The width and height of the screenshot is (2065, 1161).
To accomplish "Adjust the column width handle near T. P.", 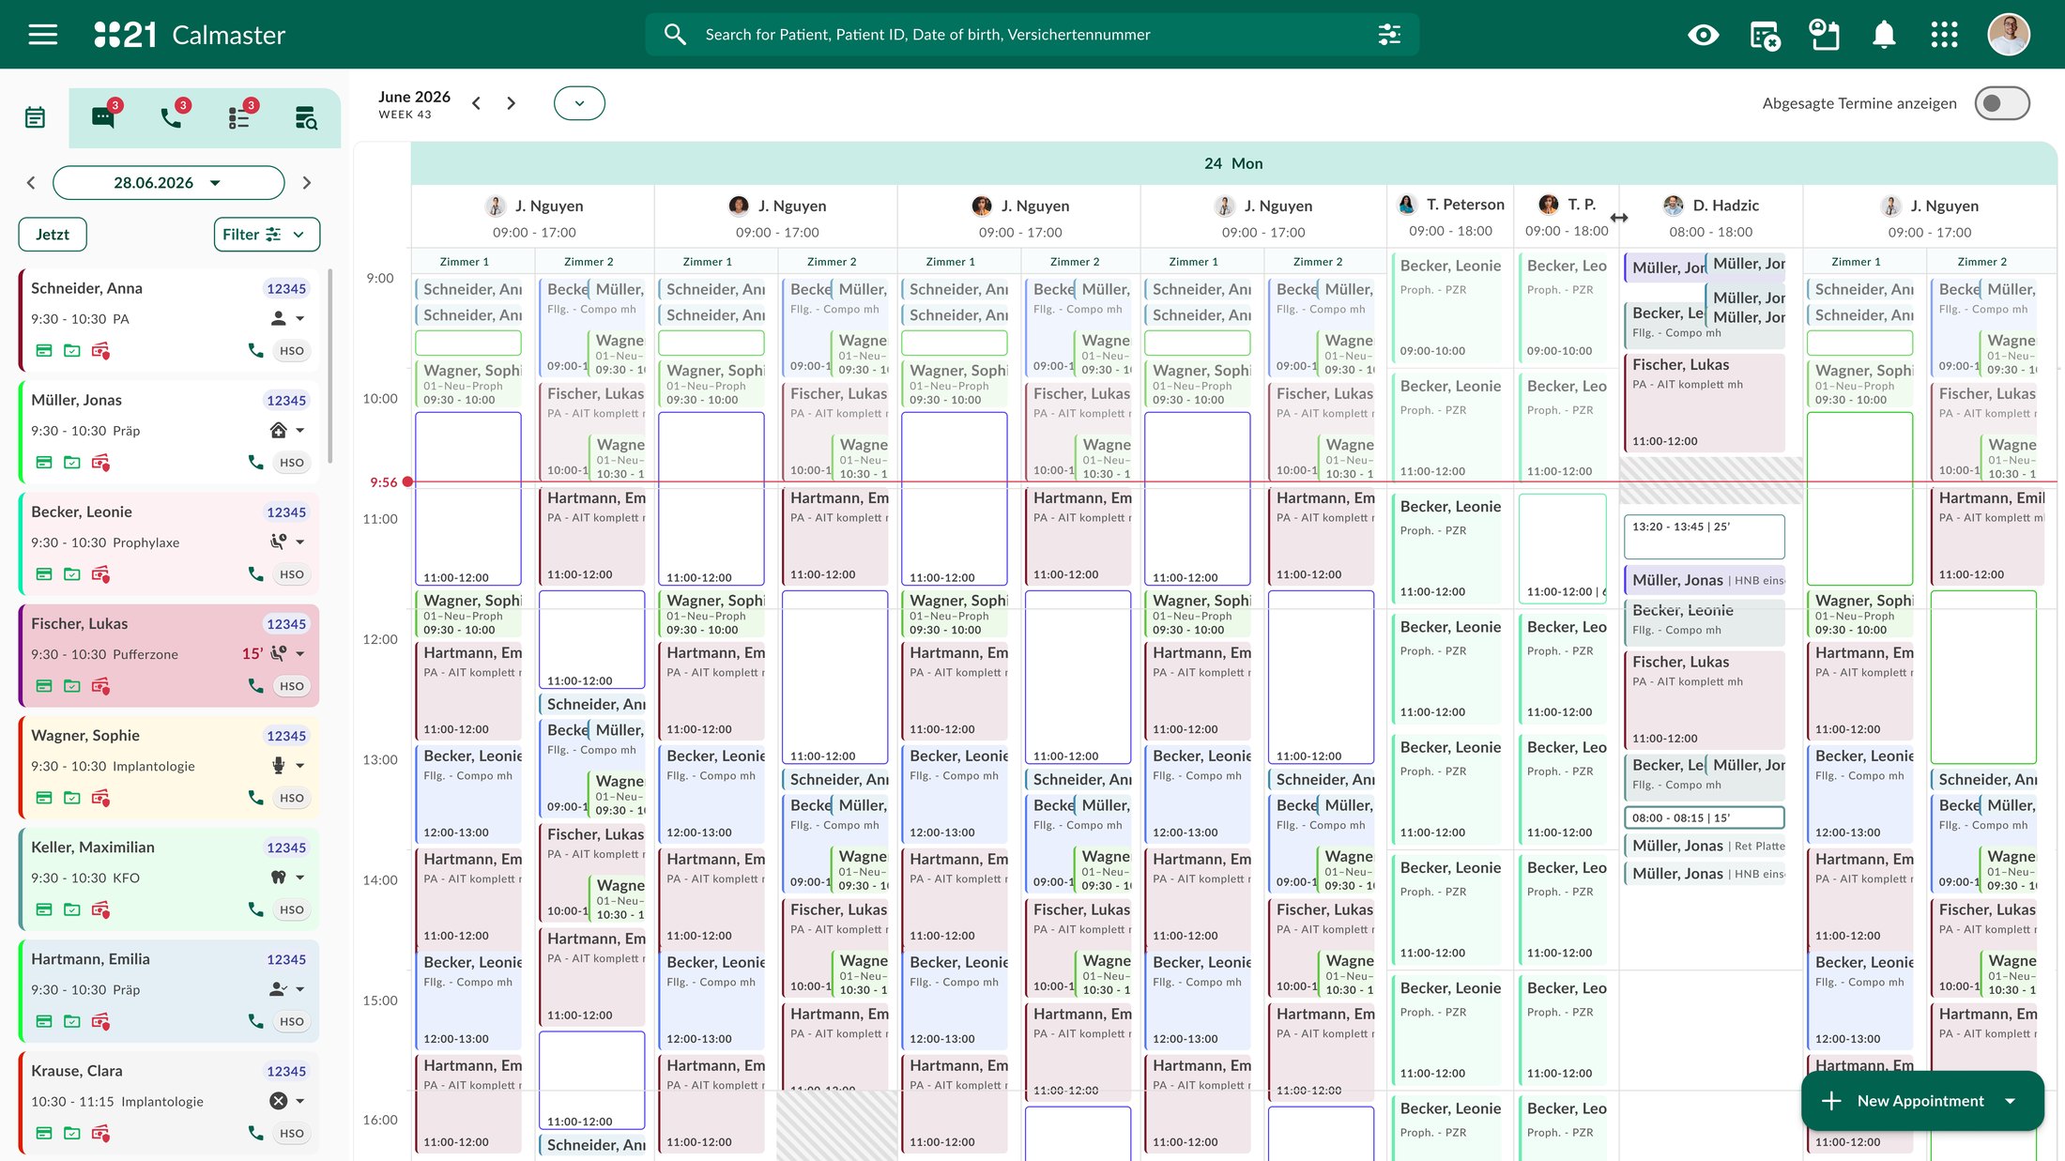I will 1619,218.
